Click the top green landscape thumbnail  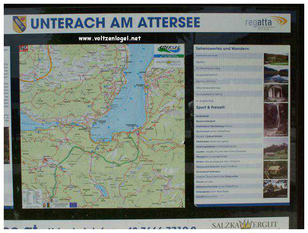[276, 59]
